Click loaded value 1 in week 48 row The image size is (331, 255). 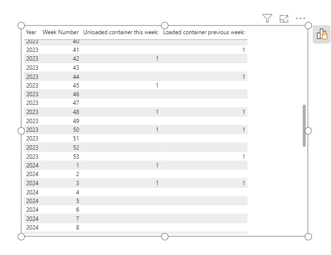[243, 112]
